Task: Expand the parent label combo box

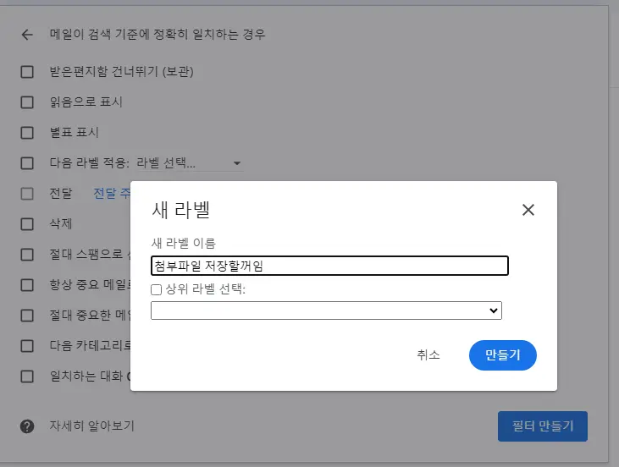Action: click(x=326, y=310)
